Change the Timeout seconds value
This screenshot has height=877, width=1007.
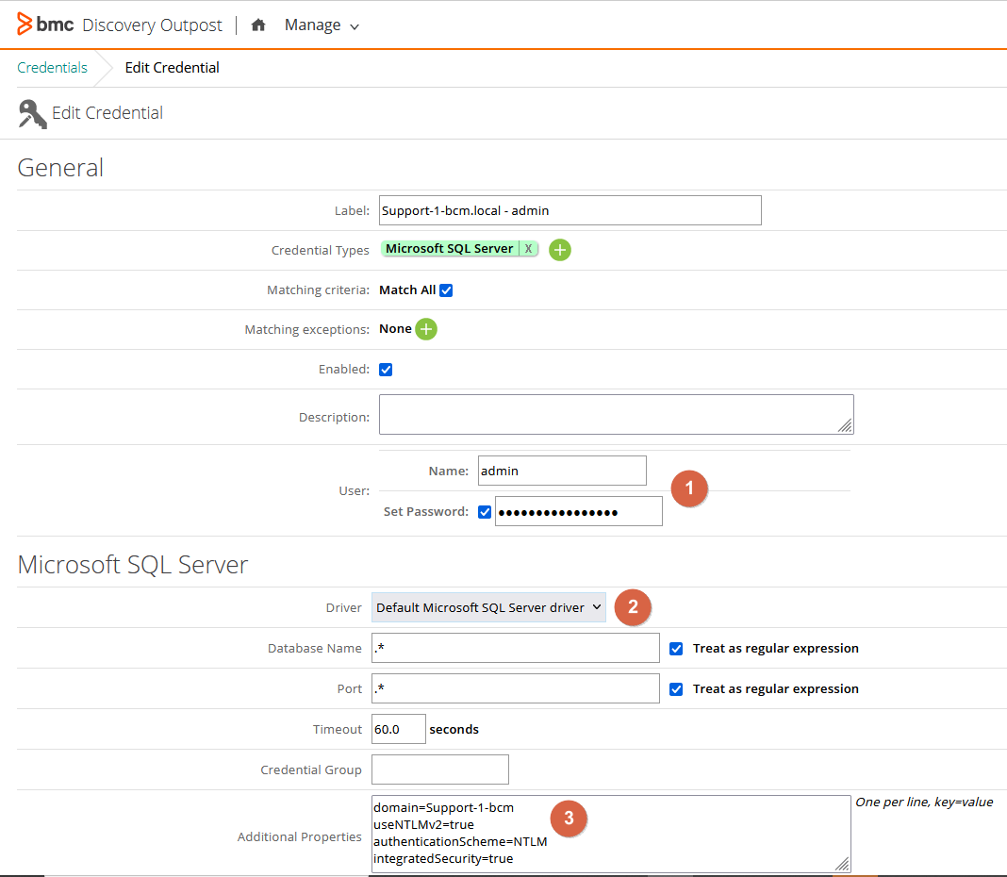pos(399,729)
